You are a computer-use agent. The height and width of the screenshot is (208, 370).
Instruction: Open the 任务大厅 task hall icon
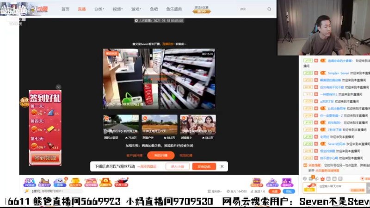[x=44, y=182]
